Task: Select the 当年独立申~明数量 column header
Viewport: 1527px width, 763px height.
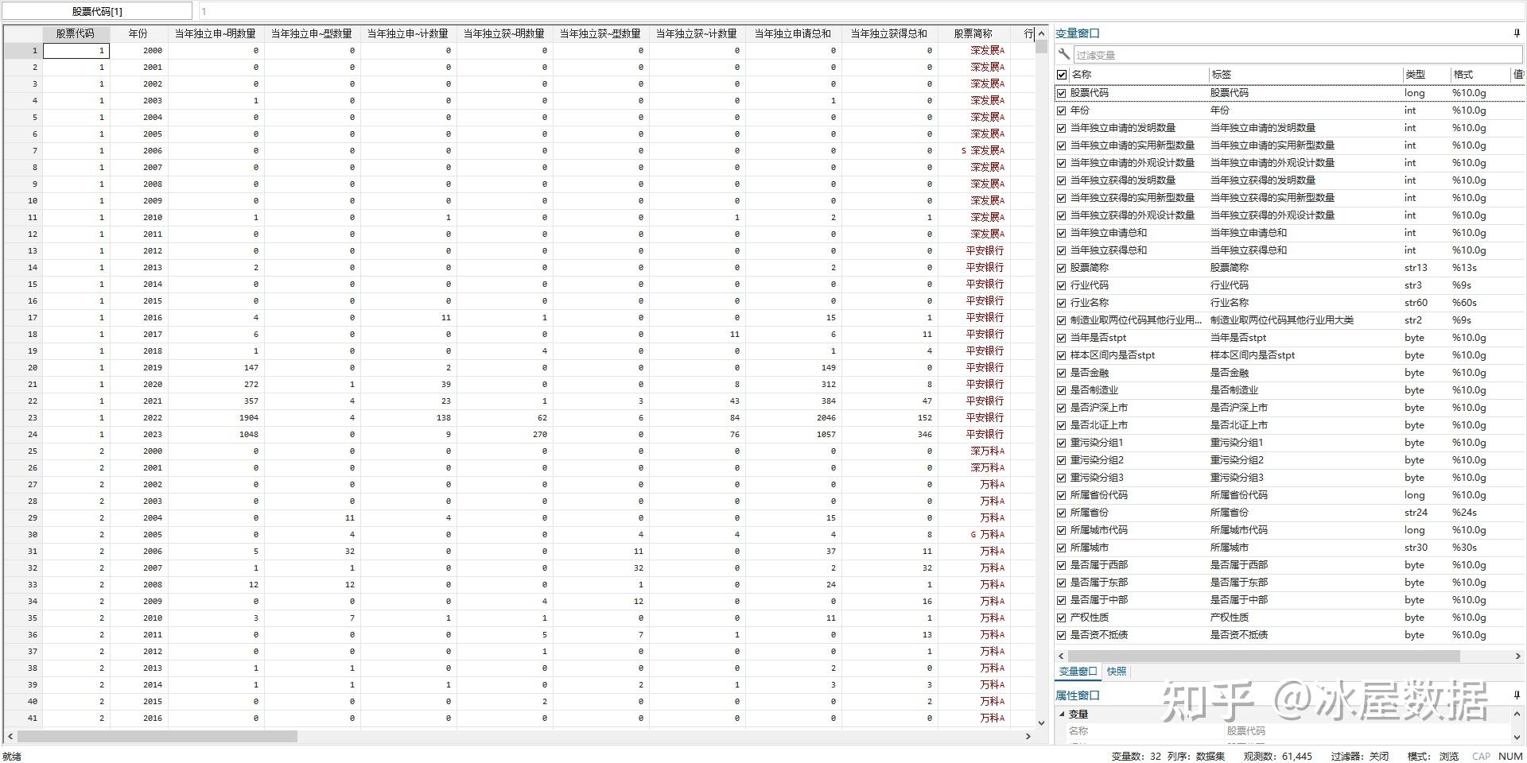Action: [x=216, y=33]
